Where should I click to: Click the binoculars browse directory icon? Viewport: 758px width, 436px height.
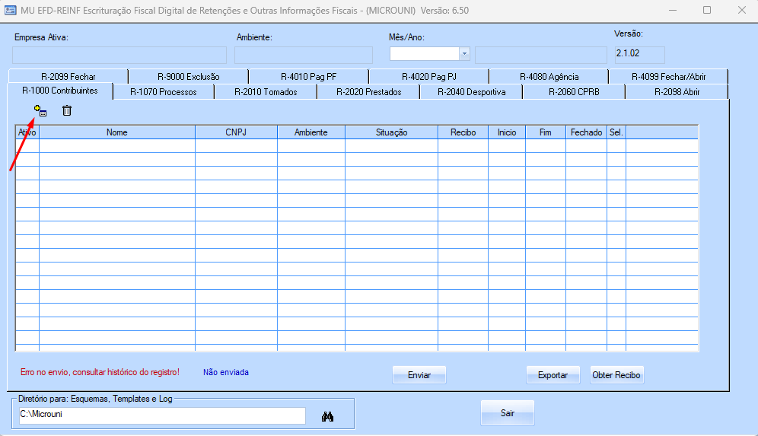(x=327, y=417)
